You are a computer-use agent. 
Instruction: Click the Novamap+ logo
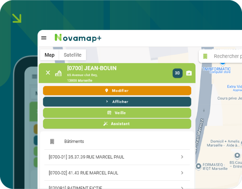coord(78,38)
